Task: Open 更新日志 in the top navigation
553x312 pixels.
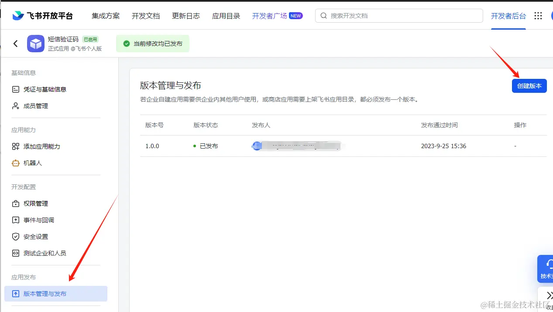Action: 186,16
